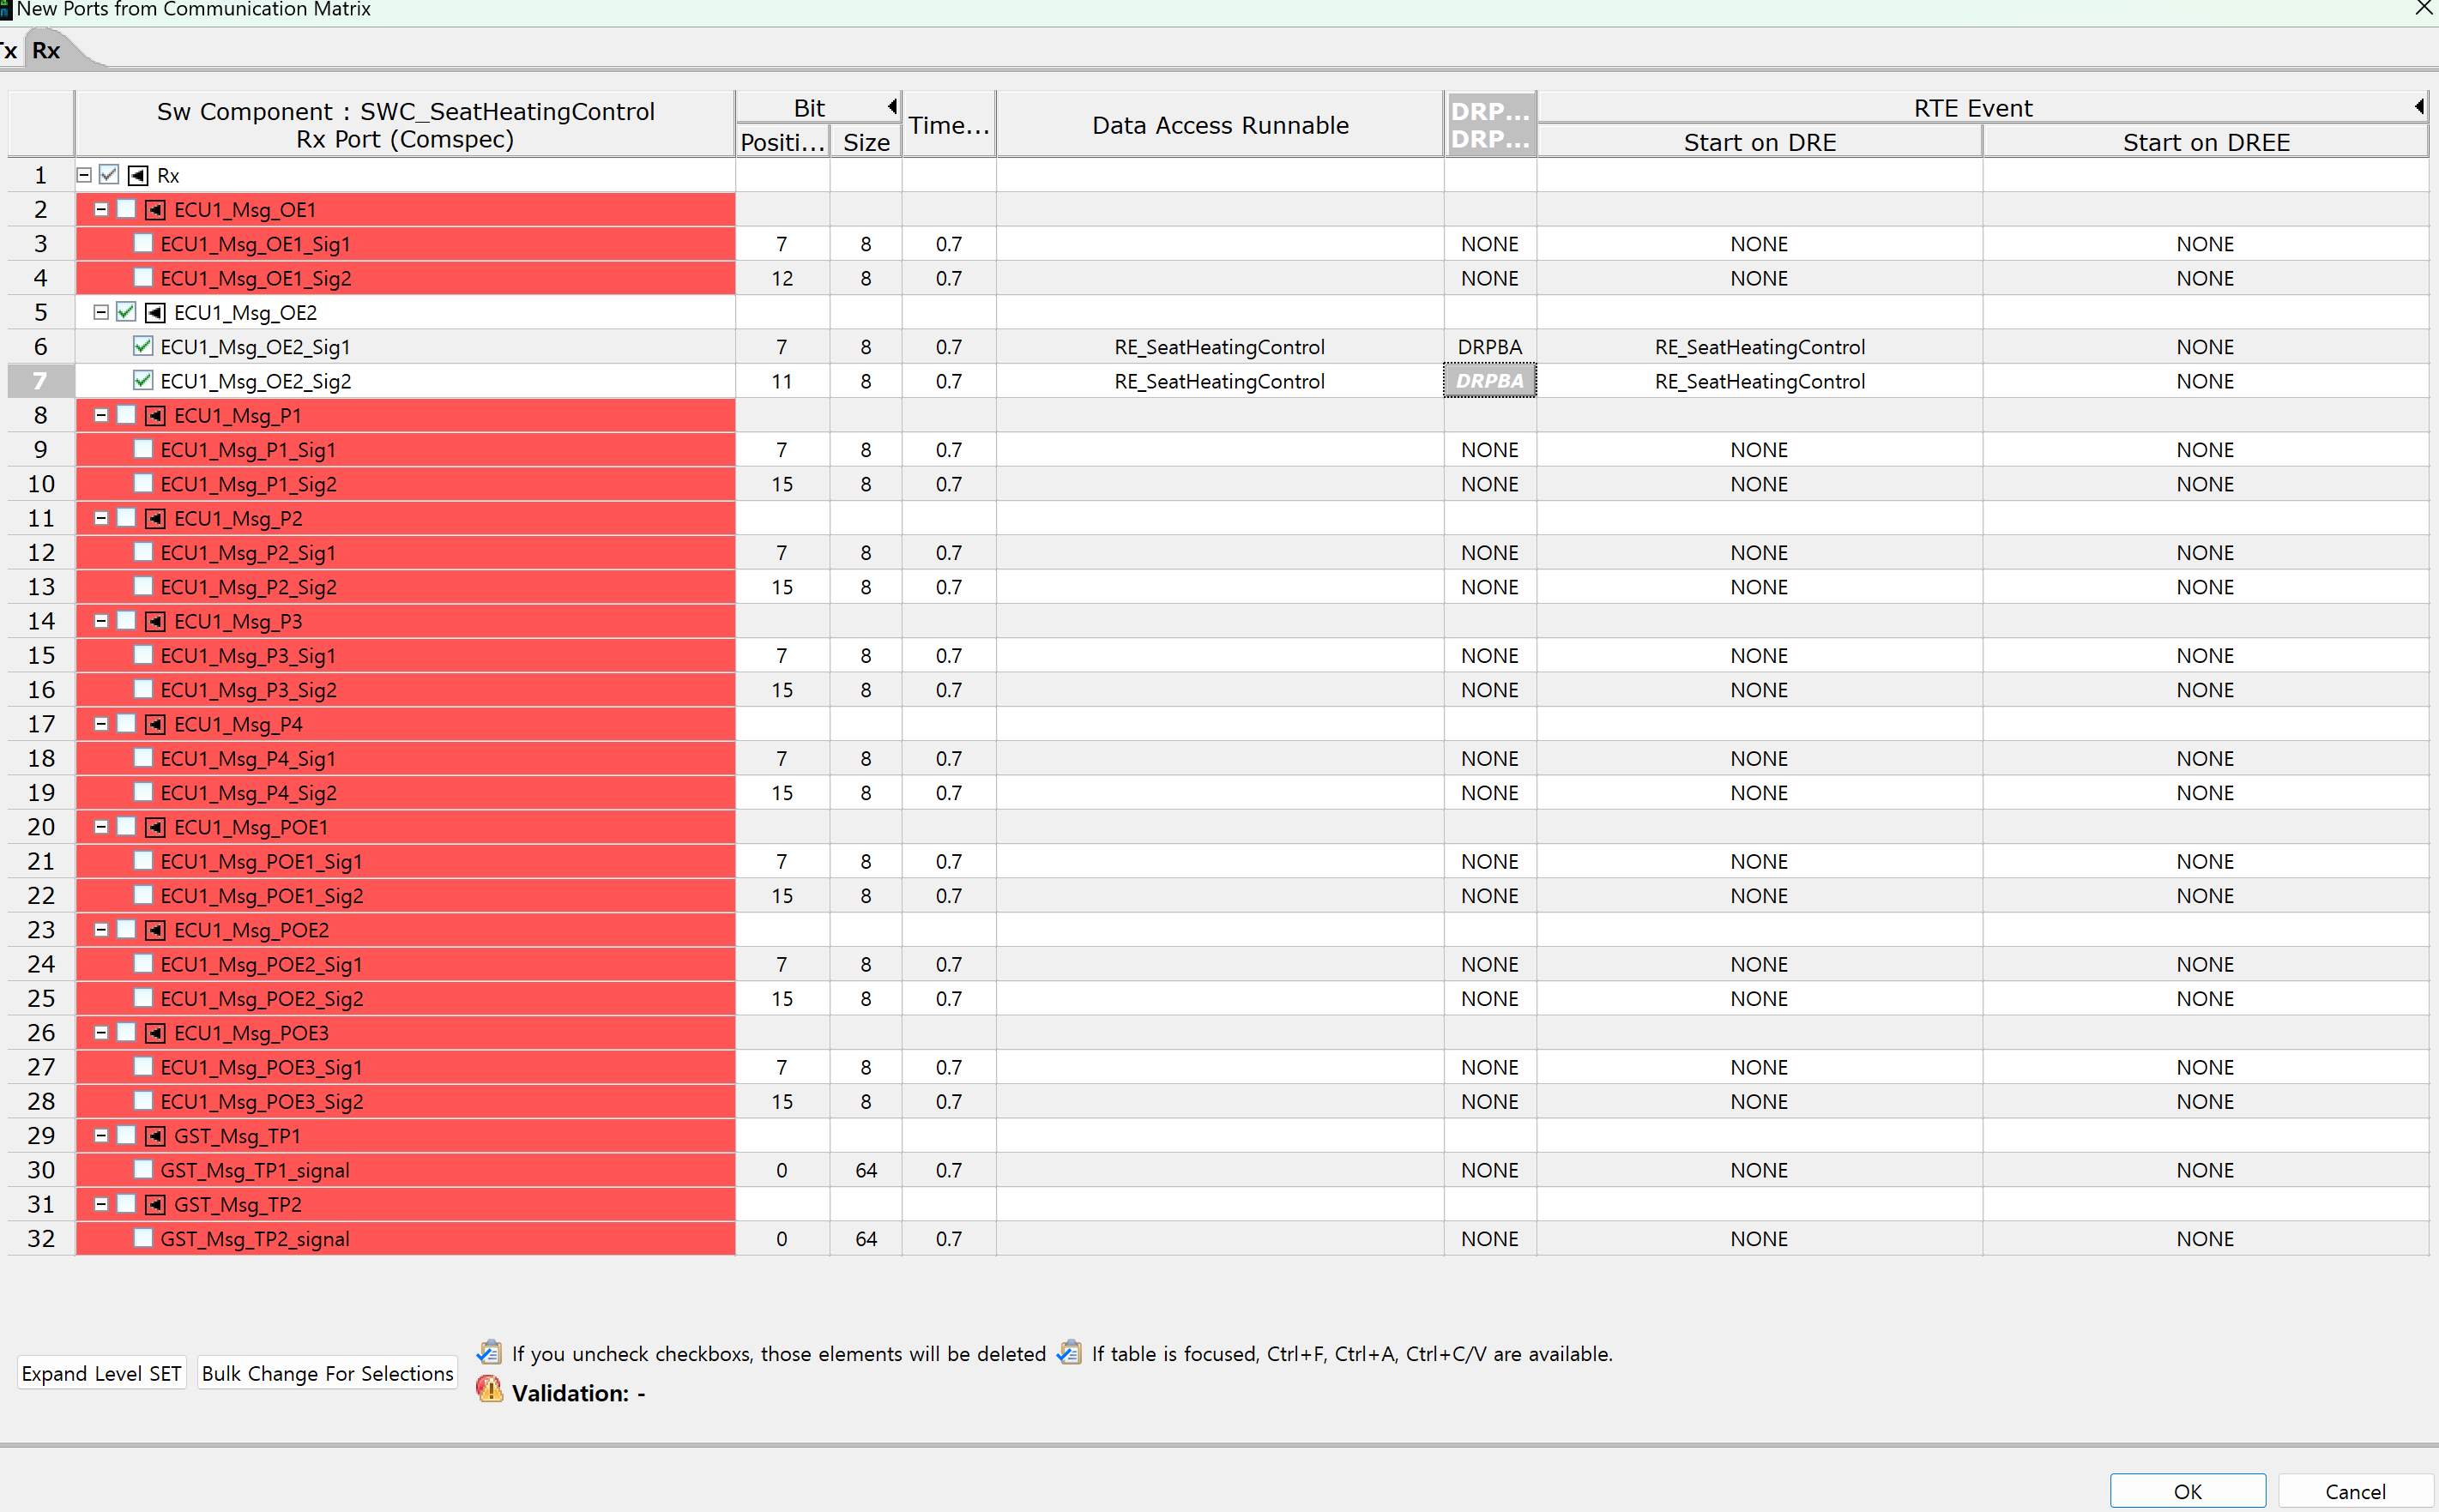Select row number 20 header
Screen dimensions: 2439x1512
40,827
